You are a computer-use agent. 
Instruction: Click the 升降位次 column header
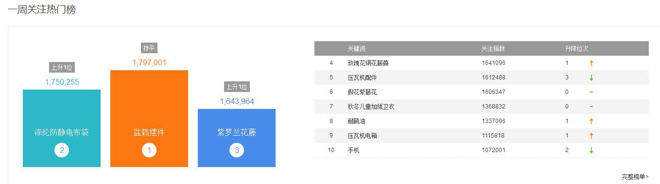pyautogui.click(x=576, y=48)
